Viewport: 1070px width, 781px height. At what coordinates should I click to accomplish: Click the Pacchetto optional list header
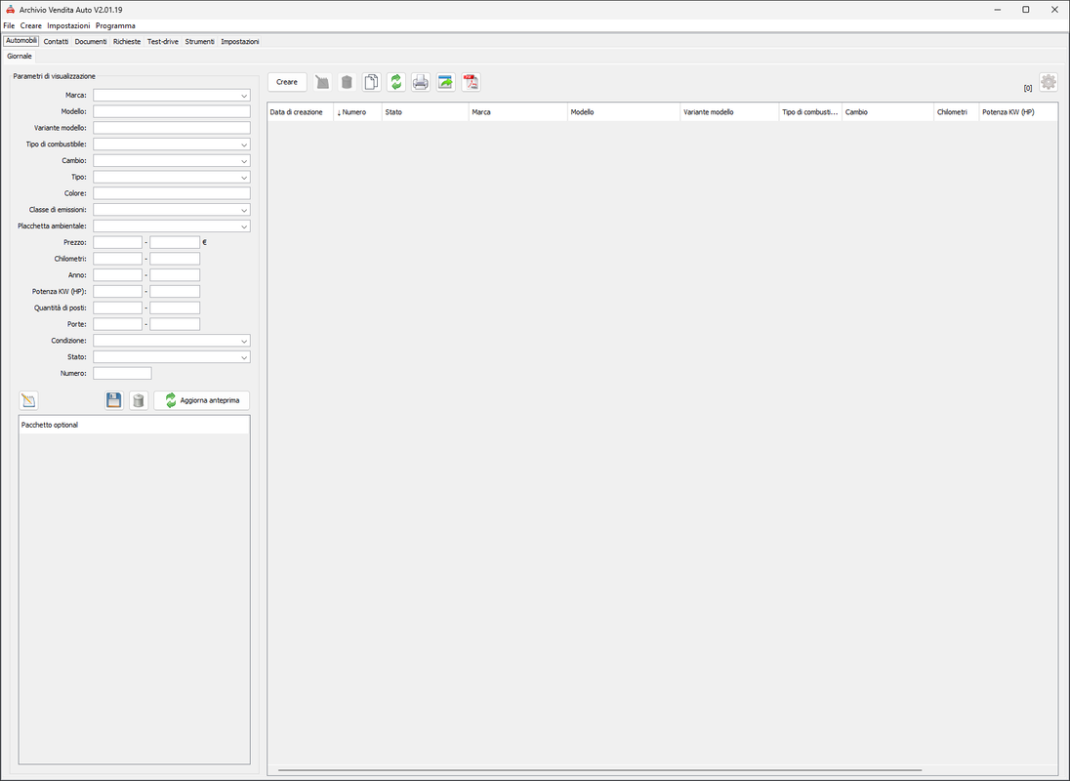point(134,425)
